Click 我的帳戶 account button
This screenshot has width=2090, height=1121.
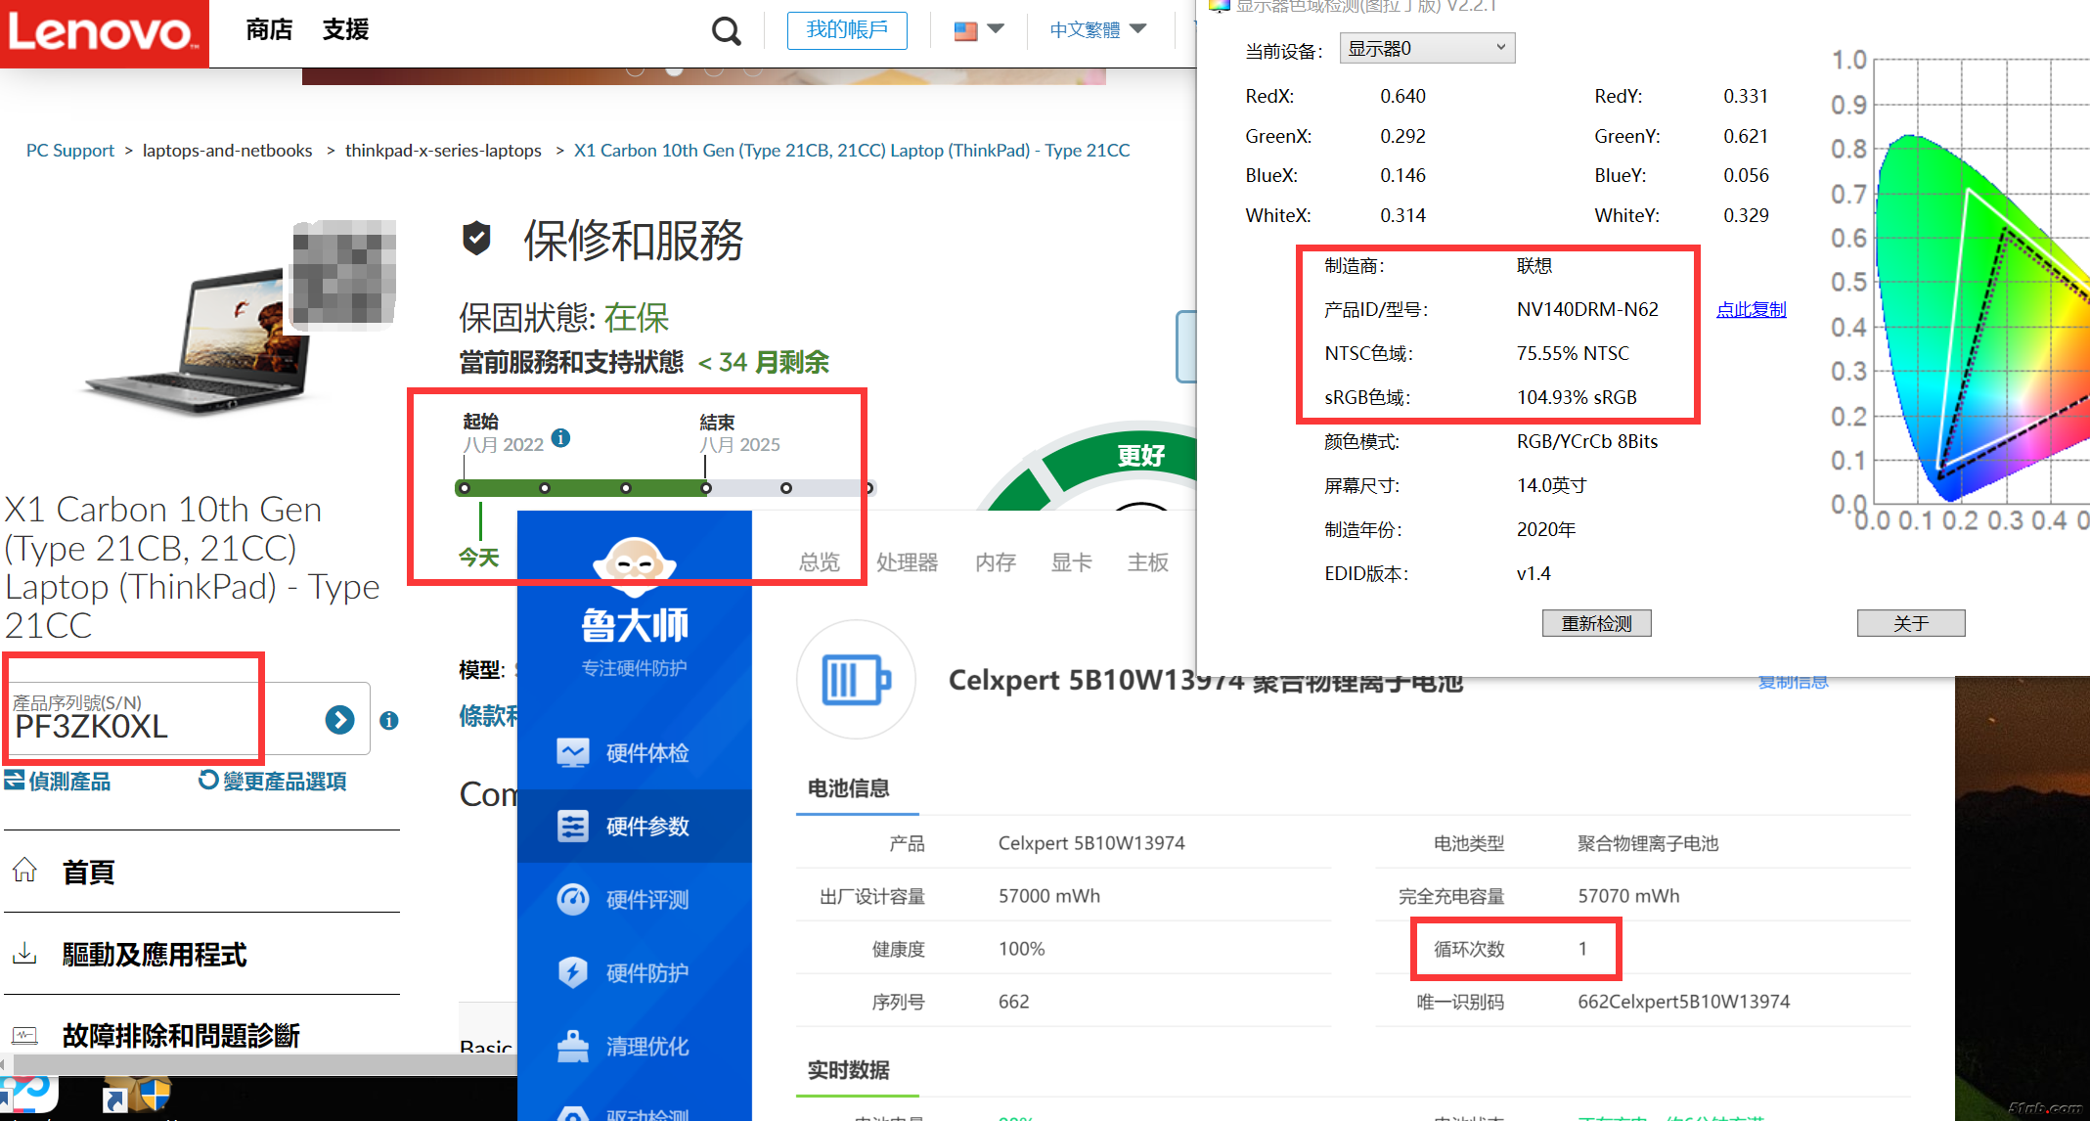point(847,30)
